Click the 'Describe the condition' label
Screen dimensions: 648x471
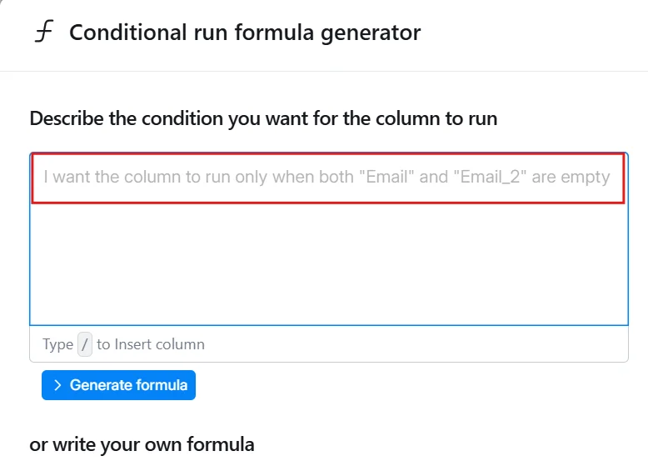click(263, 118)
